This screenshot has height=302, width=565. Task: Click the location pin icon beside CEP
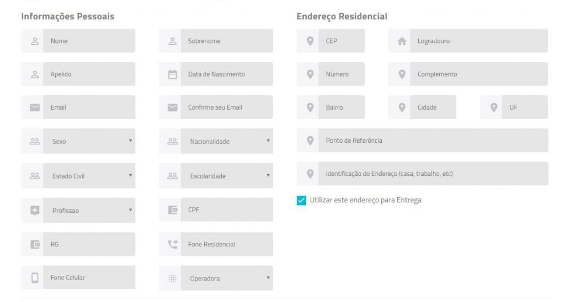point(310,41)
